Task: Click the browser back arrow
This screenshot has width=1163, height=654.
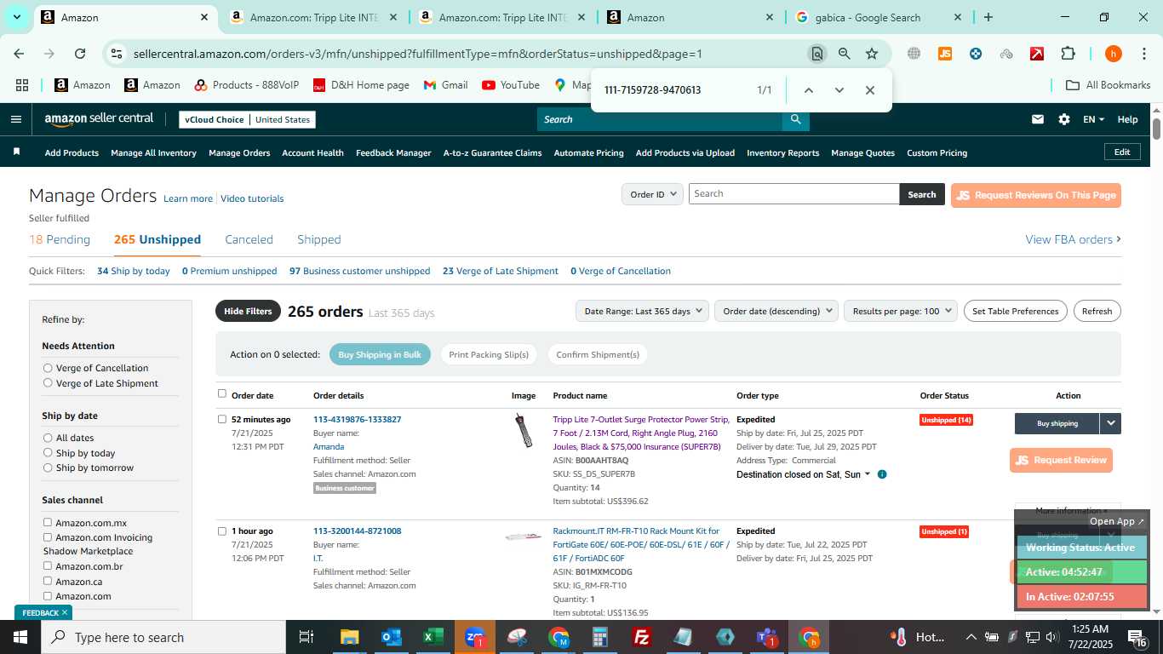Action: coord(19,54)
